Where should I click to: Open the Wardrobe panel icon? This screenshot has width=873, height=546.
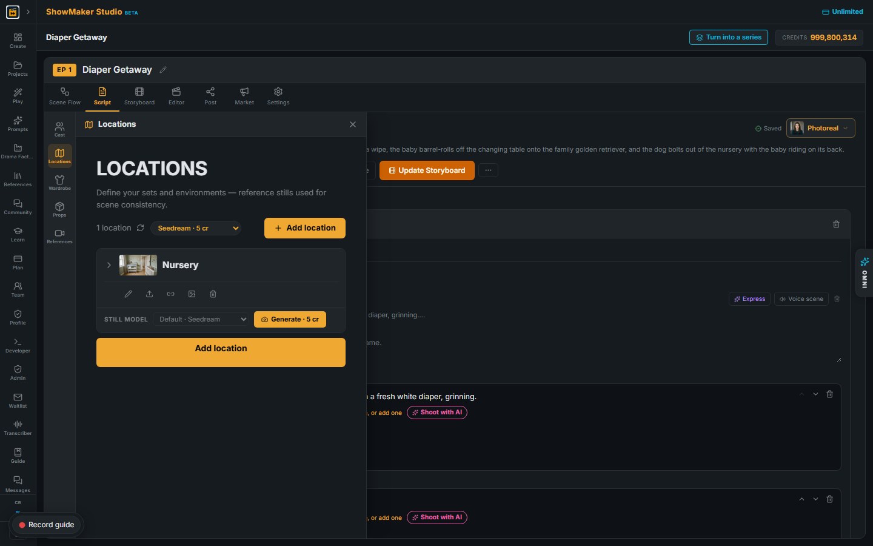pos(59,183)
